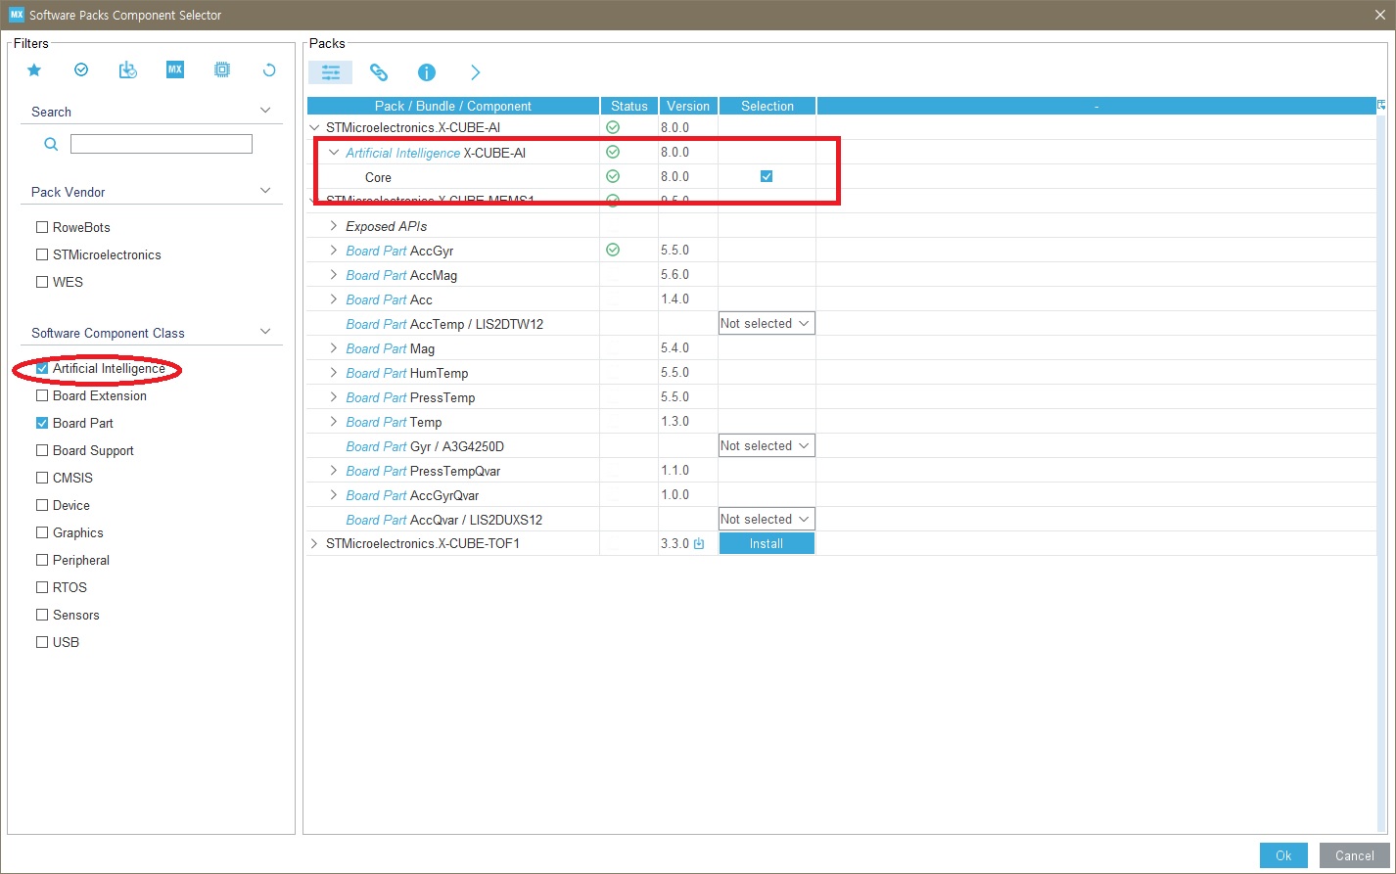Screen dimensions: 1396x874
Task: Open column settings icon at table header corner
Action: pyautogui.click(x=1381, y=105)
